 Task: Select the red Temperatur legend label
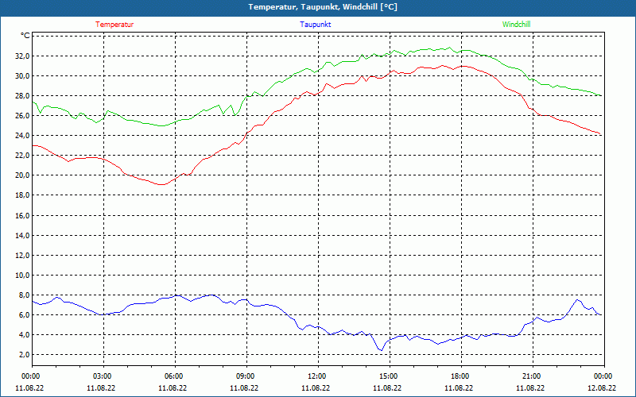point(114,25)
